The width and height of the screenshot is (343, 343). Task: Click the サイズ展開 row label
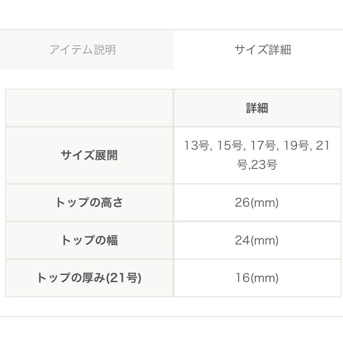(x=89, y=155)
